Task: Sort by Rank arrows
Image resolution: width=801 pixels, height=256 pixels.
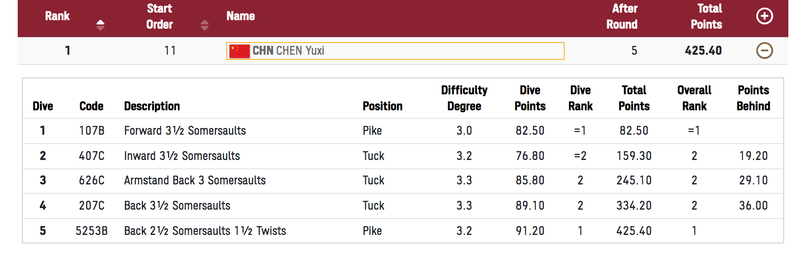Action: 100,25
